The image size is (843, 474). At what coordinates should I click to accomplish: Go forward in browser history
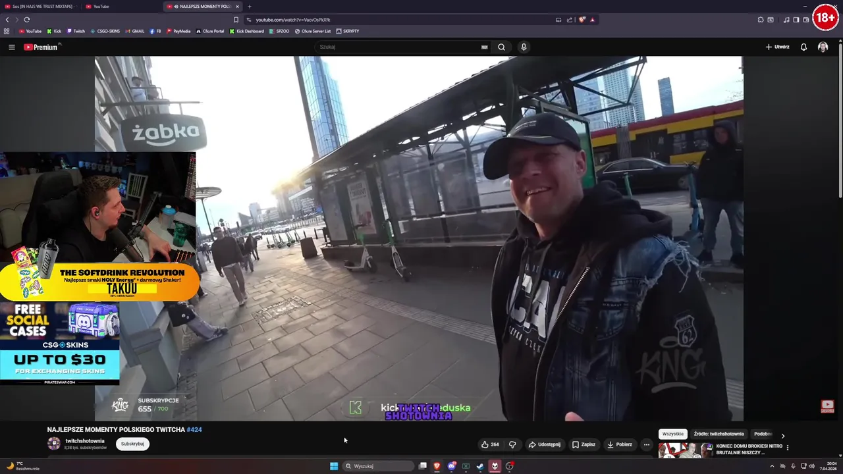click(17, 20)
